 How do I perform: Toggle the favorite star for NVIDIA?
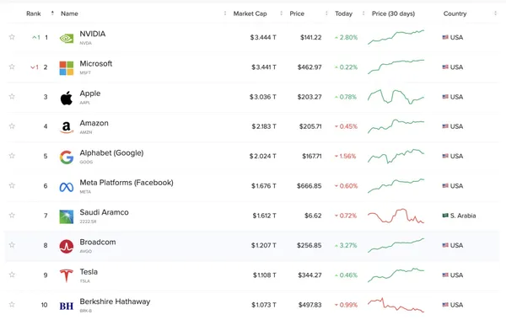click(x=12, y=37)
